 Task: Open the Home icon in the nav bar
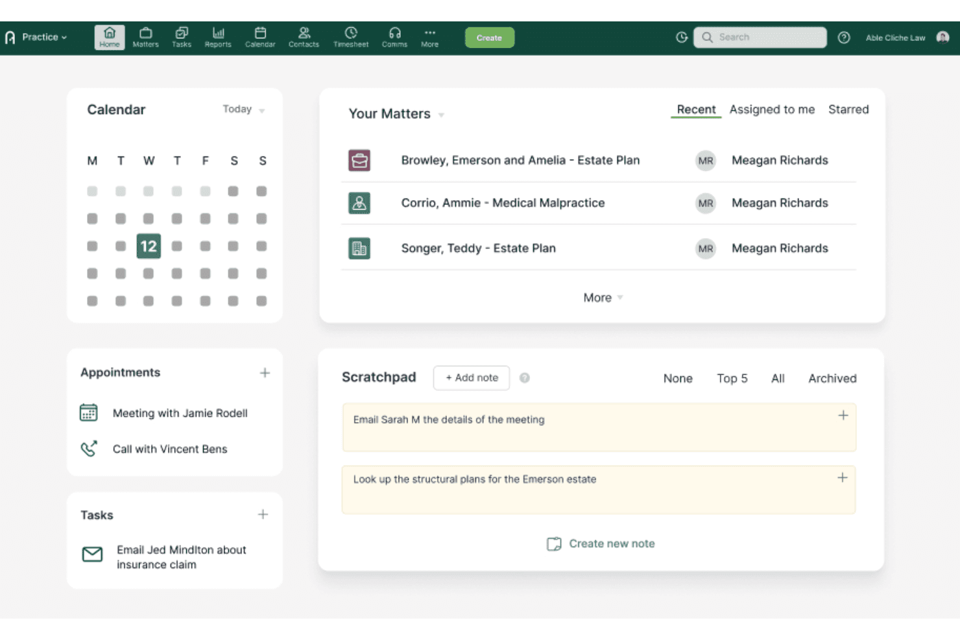pyautogui.click(x=110, y=37)
